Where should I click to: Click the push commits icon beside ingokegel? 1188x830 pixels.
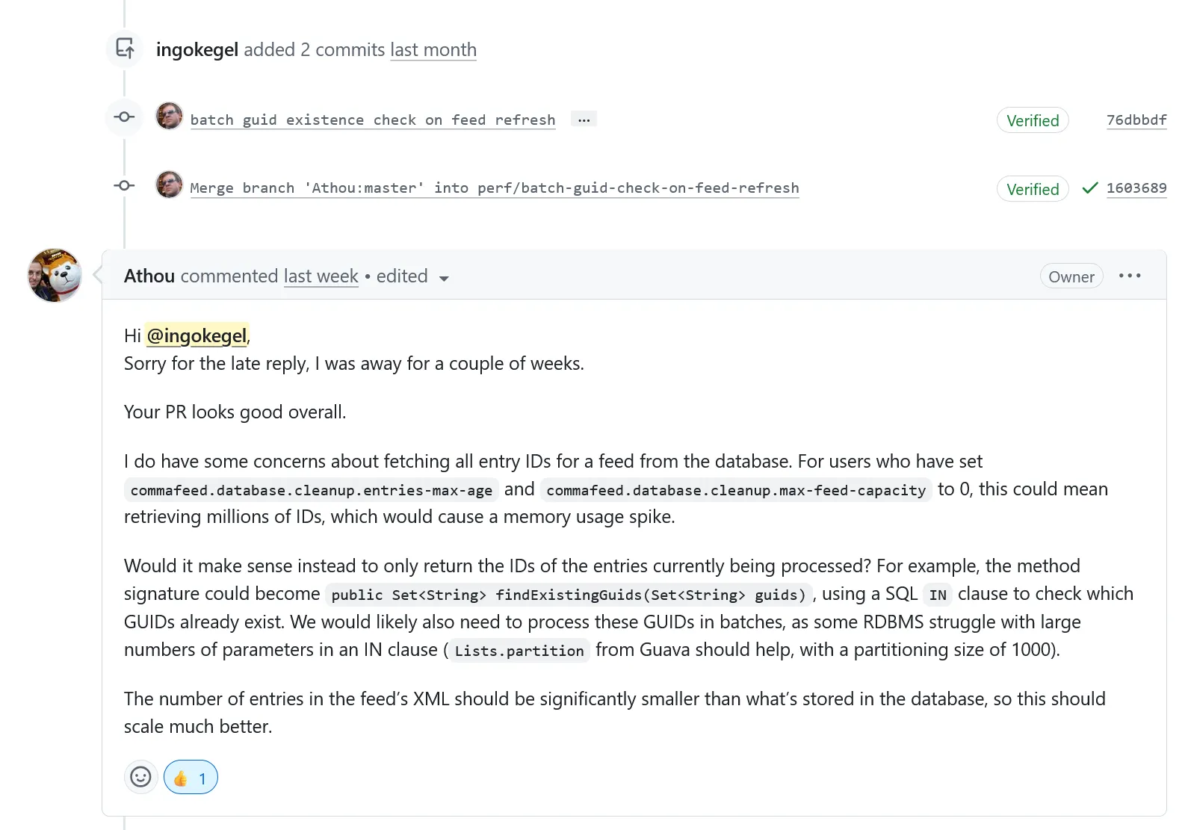[125, 49]
